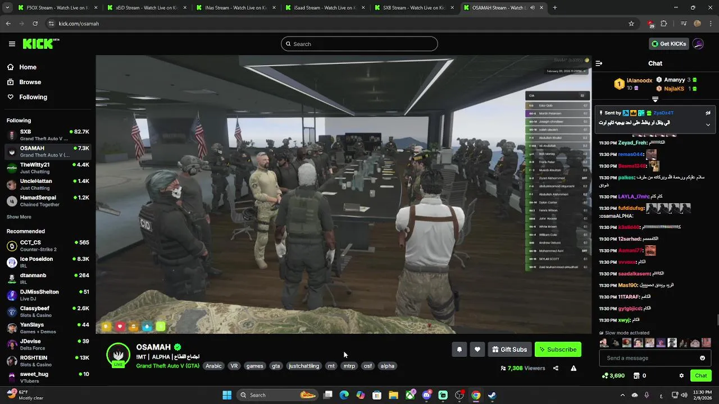
Task: Collapse the chat panel arrow icon
Action: [x=599, y=63]
